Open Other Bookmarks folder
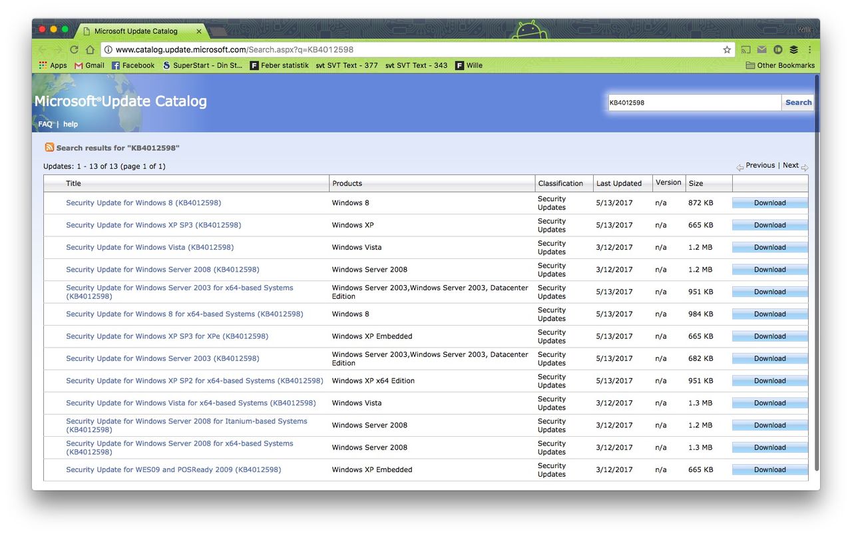Image resolution: width=852 pixels, height=536 pixels. coord(780,65)
